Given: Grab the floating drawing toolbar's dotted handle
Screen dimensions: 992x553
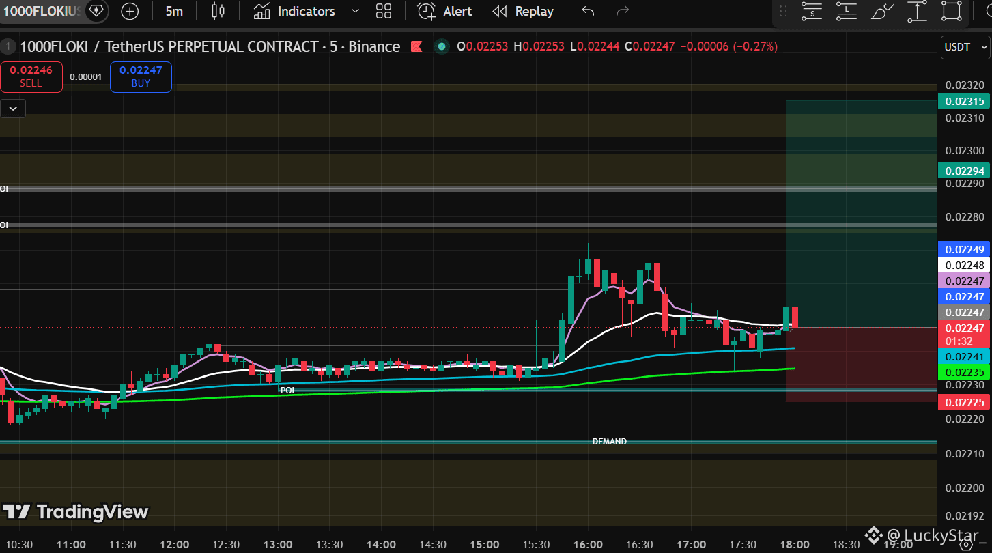Looking at the screenshot, I should (x=783, y=11).
